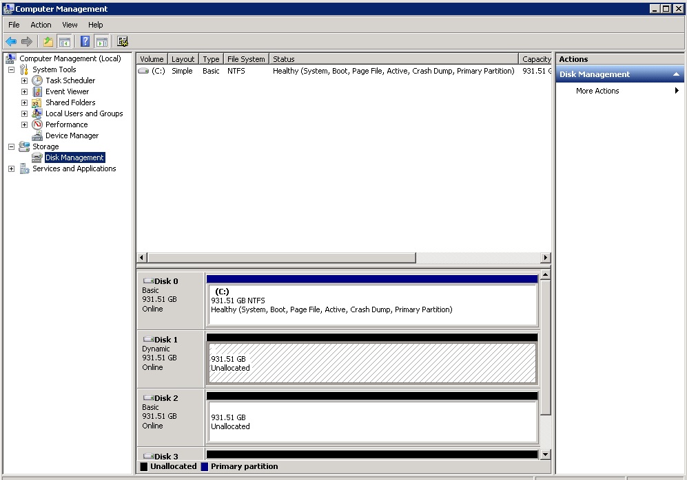Click the Services and Applications icon

[24, 168]
